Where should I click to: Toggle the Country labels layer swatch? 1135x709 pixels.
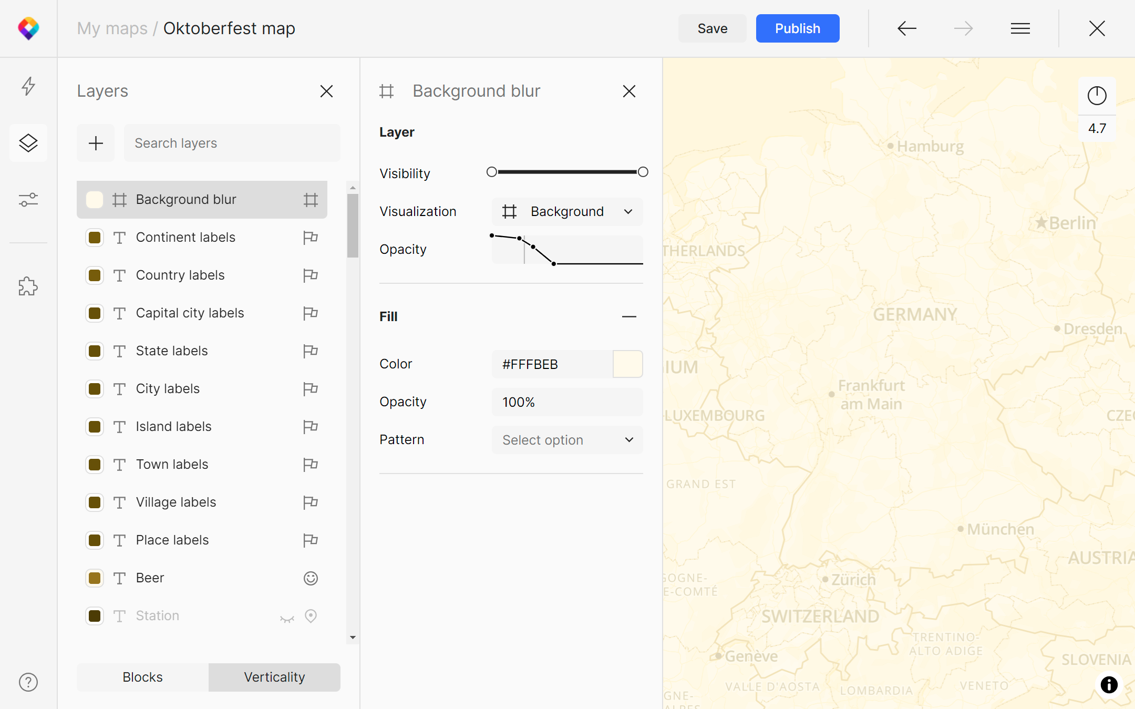click(95, 275)
